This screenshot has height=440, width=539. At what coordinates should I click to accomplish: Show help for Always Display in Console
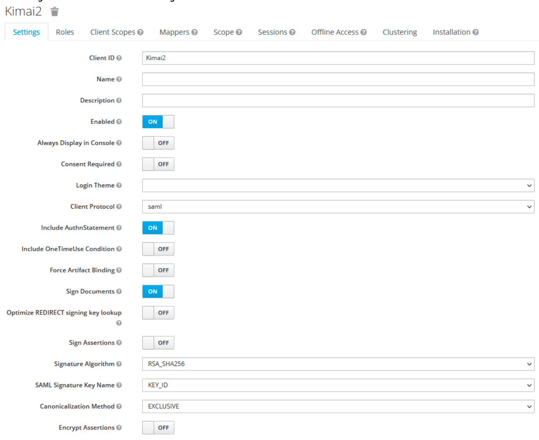(119, 143)
